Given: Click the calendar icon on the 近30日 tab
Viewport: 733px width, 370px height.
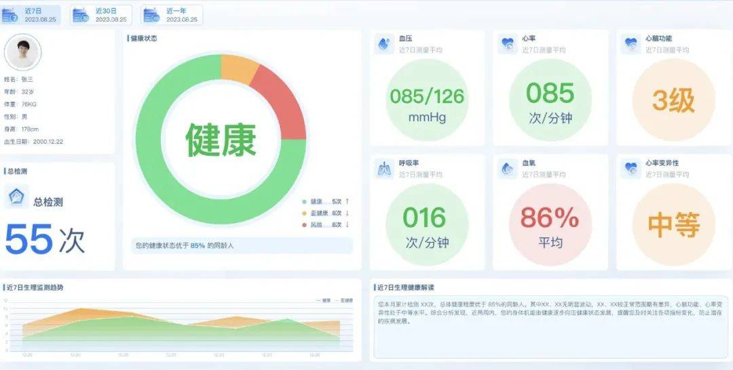Looking at the screenshot, I should pos(80,16).
